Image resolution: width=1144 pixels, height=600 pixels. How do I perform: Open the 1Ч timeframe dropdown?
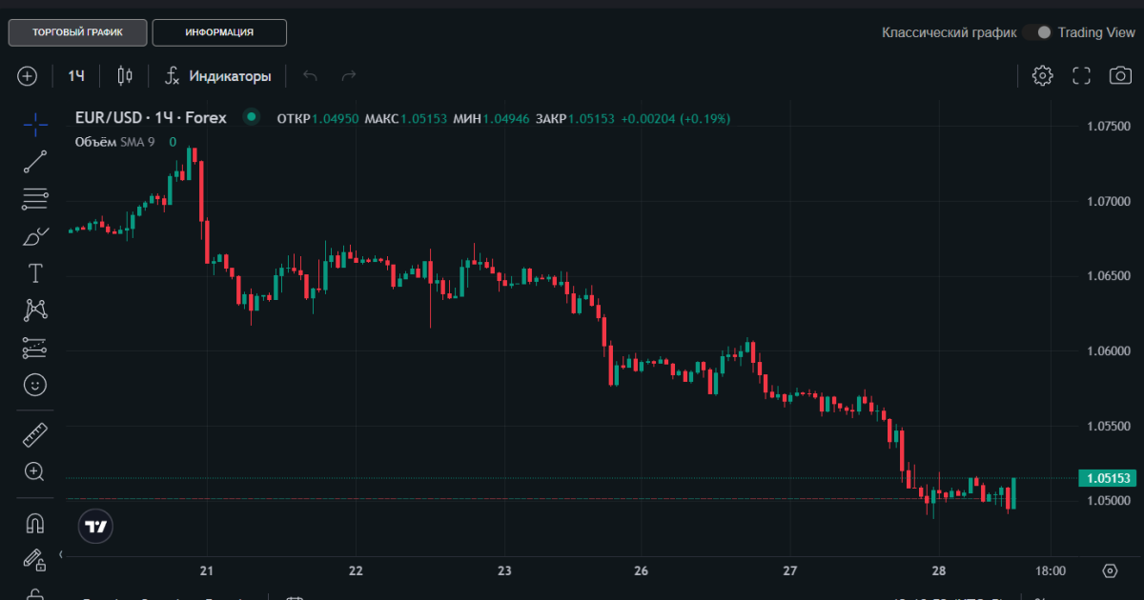click(x=77, y=75)
